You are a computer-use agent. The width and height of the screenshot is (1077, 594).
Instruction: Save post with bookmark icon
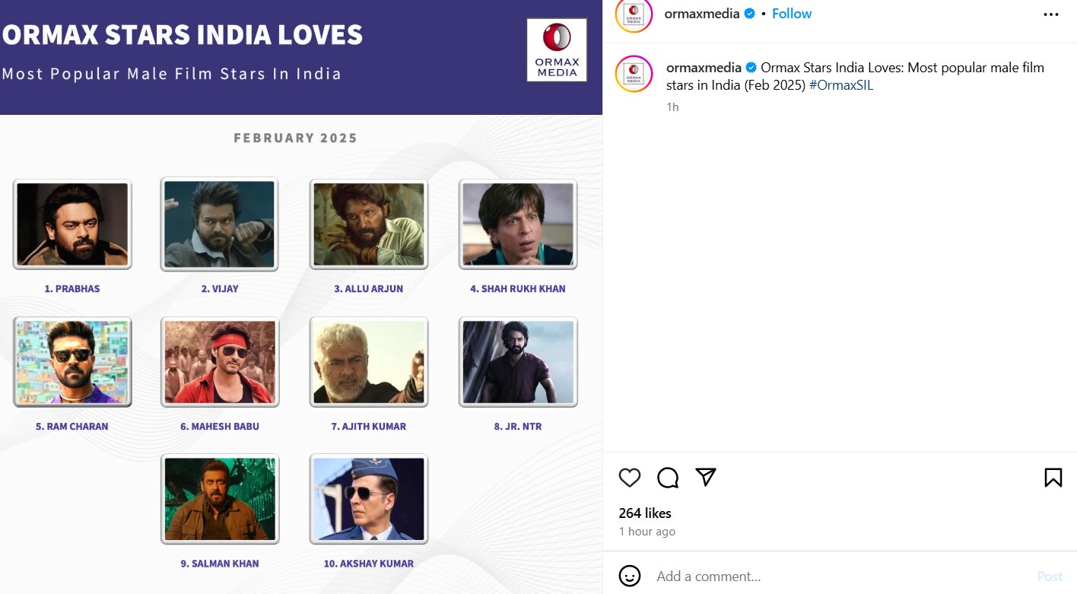(x=1053, y=477)
